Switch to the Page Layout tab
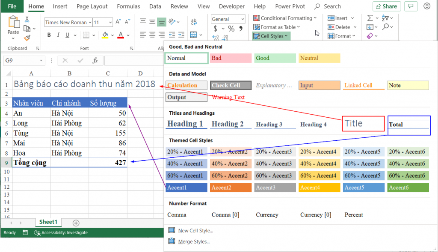This screenshot has height=252, width=438. [x=92, y=6]
